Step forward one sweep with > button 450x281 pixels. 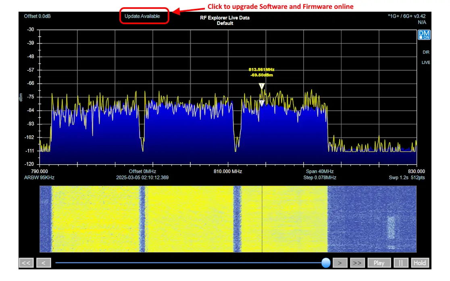click(x=340, y=263)
